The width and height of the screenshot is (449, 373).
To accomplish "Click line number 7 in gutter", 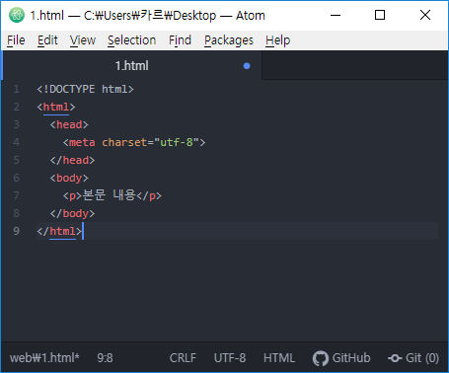I will (x=17, y=195).
